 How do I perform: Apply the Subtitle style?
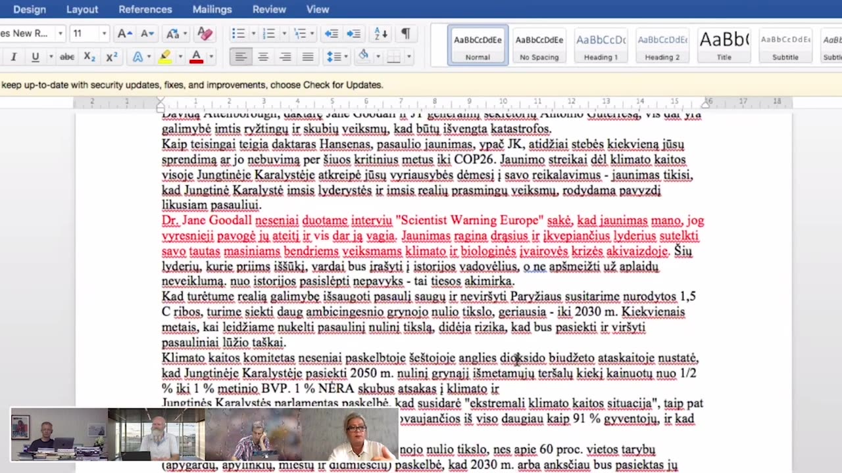click(x=785, y=45)
